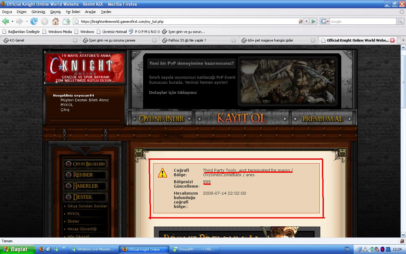The image size is (406, 254).
Task: Expand the OYUN BİLGİLERİ sidebar section
Action: (85, 164)
